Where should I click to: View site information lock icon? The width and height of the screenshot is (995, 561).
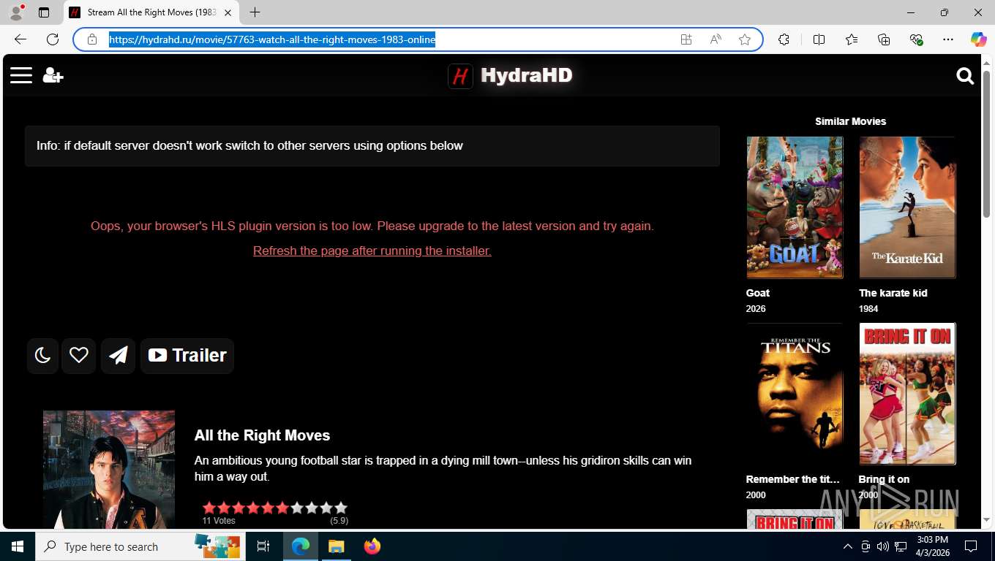coord(92,39)
